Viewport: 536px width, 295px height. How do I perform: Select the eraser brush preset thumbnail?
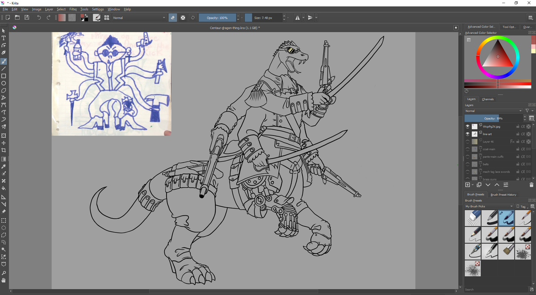pos(473,218)
